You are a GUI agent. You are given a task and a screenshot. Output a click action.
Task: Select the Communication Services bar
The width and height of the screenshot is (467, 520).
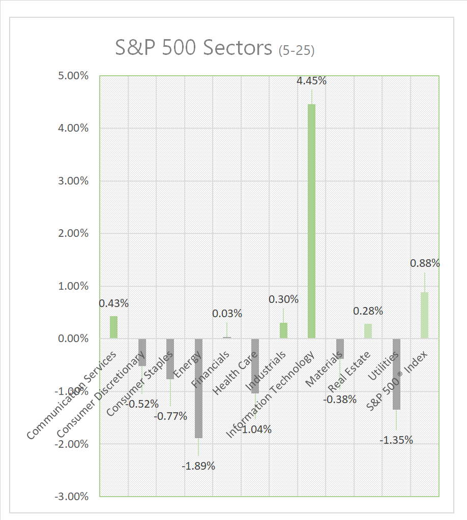pos(113,327)
